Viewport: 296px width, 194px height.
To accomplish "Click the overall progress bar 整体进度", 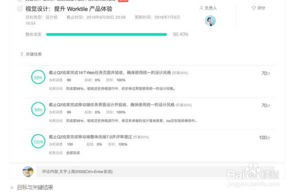I will point(107,34).
